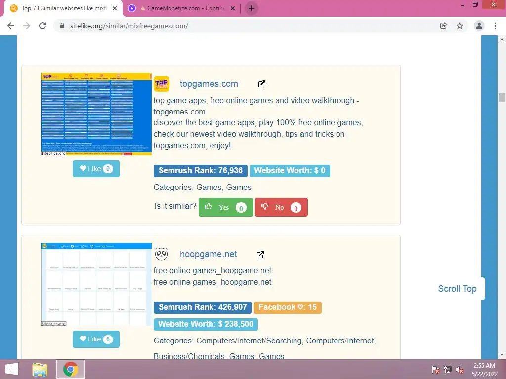Image resolution: width=506 pixels, height=379 pixels.
Task: Open Chrome's three-dot menu
Action: click(495, 26)
